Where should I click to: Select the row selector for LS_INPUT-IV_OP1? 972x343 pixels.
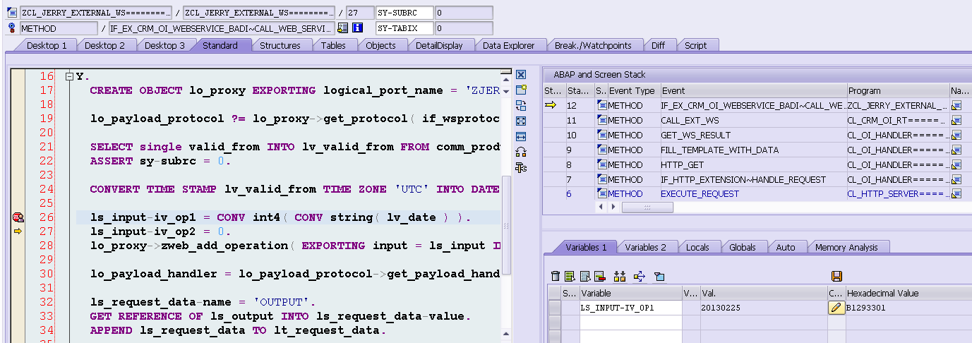coord(555,308)
